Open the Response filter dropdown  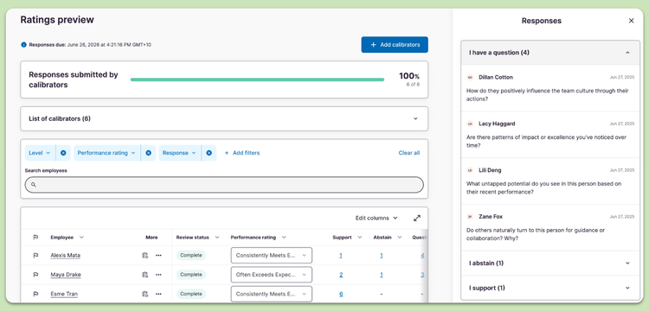(179, 153)
